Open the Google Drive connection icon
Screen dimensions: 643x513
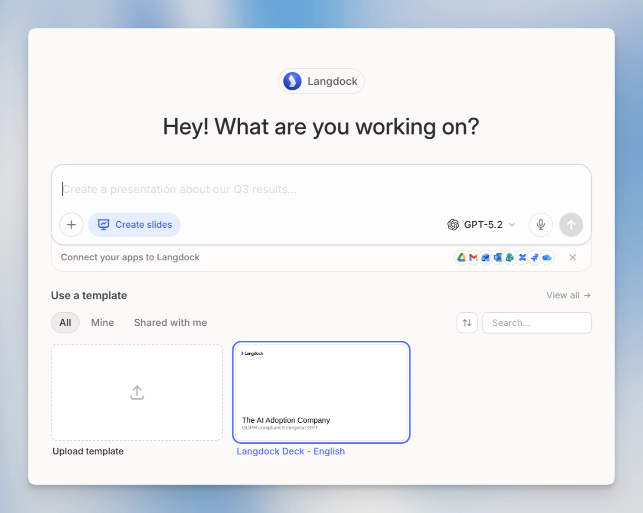click(x=461, y=257)
